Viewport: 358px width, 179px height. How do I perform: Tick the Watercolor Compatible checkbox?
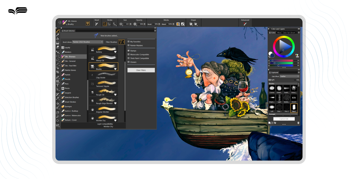[x=129, y=55]
